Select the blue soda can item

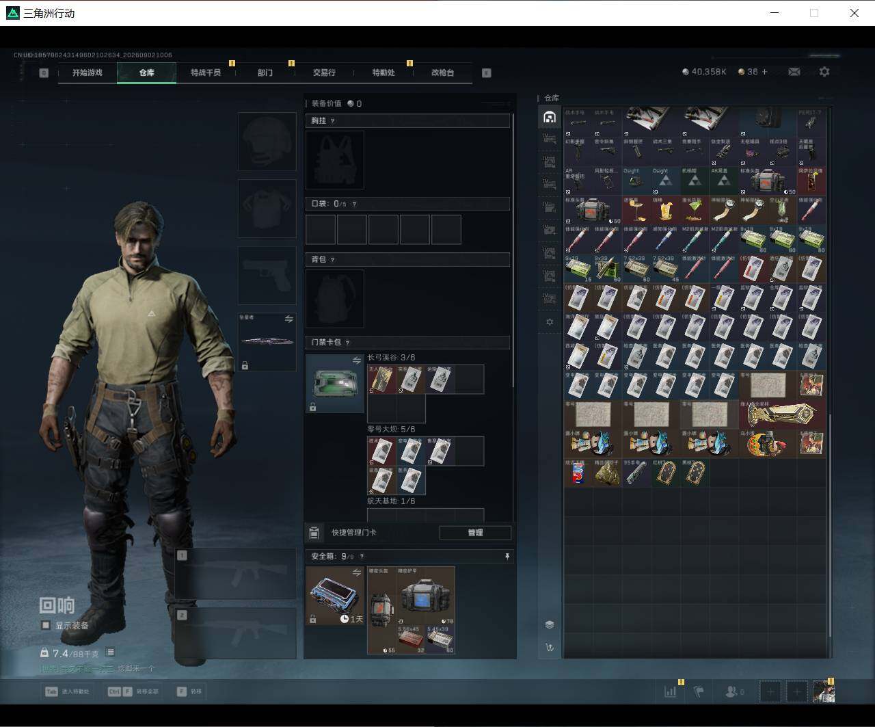(578, 473)
